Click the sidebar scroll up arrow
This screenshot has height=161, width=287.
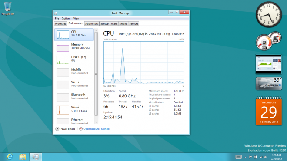(x=96, y=30)
